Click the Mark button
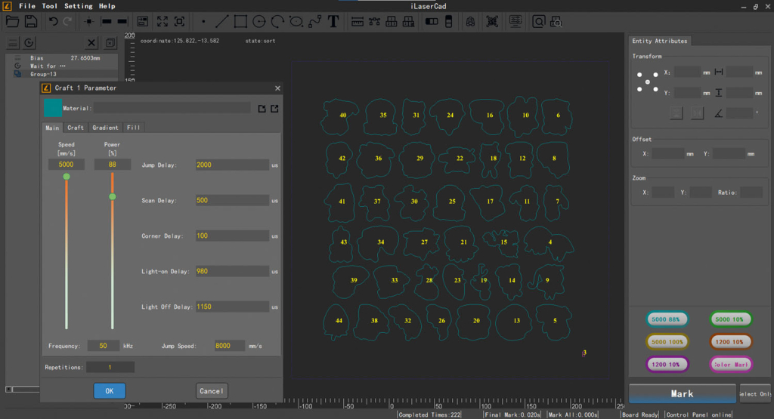The height and width of the screenshot is (419, 774). click(x=683, y=394)
